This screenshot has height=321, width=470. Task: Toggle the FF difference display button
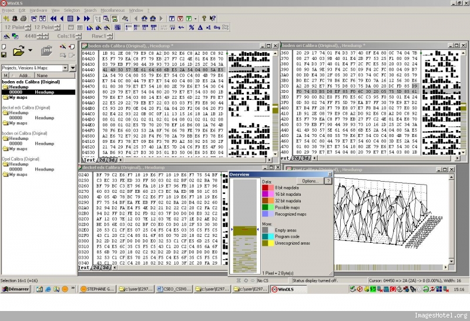(172, 27)
